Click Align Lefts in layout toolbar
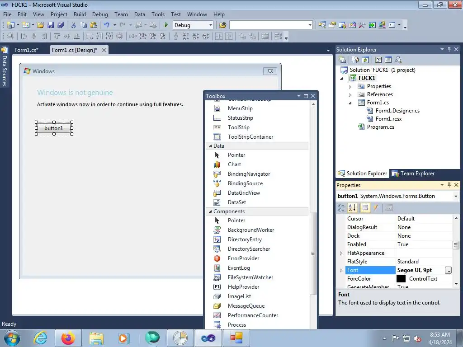 pyautogui.click(x=24, y=36)
